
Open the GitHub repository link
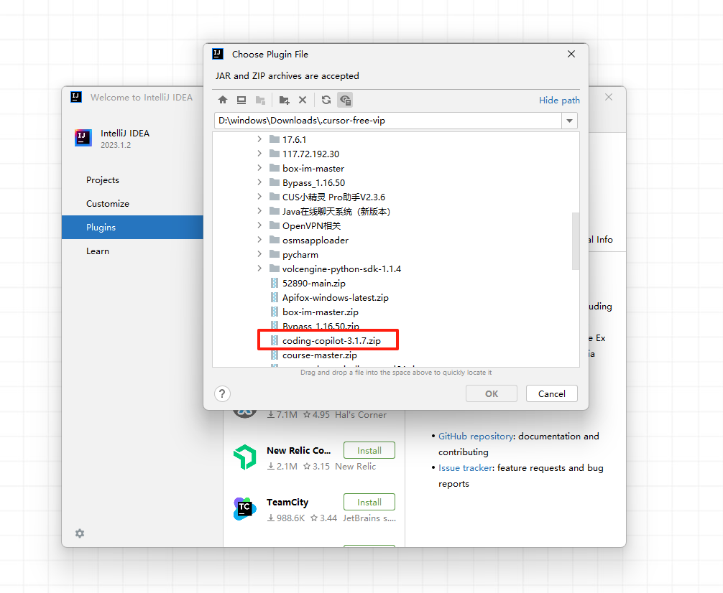(476, 436)
